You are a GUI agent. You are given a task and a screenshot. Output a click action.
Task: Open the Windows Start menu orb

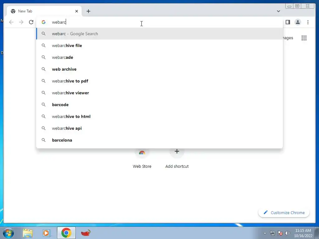coord(8,233)
